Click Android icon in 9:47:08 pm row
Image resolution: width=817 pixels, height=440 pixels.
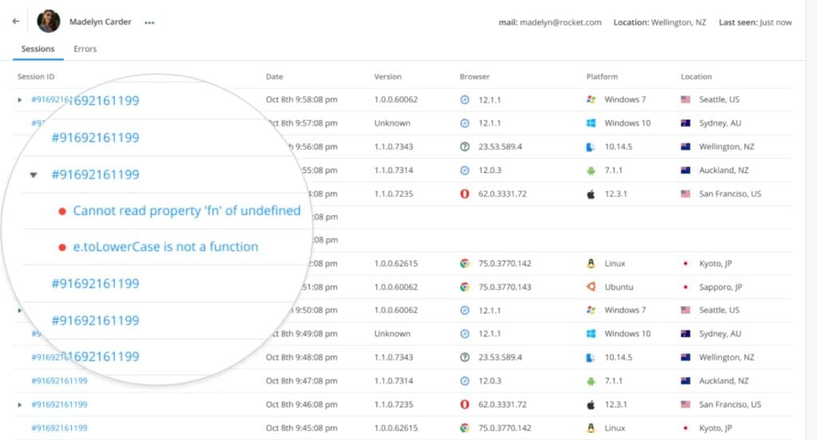click(591, 381)
